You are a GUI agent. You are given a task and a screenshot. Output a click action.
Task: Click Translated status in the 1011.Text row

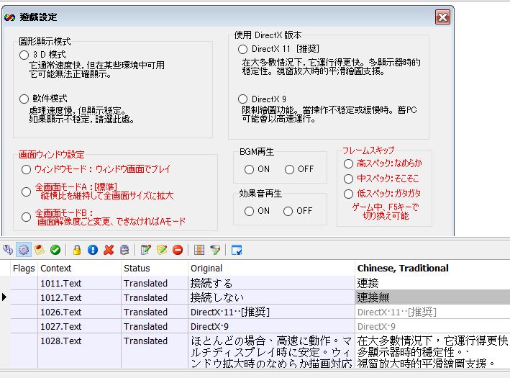(155, 283)
